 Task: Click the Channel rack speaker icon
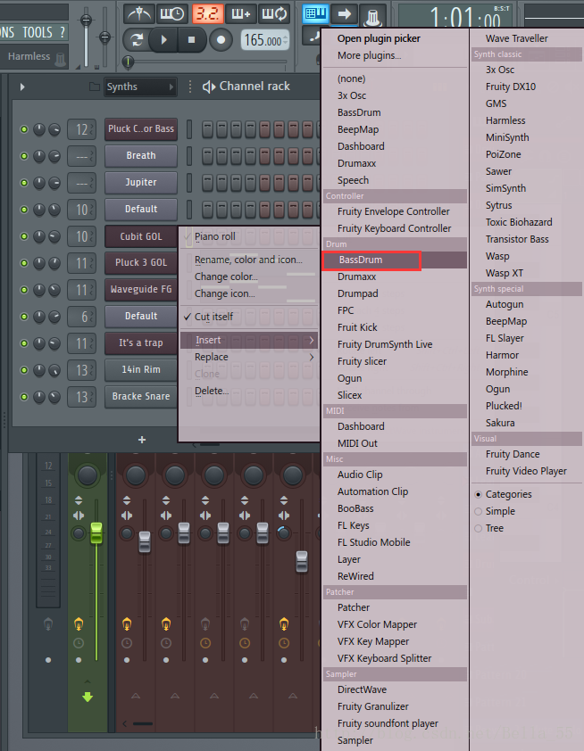208,87
